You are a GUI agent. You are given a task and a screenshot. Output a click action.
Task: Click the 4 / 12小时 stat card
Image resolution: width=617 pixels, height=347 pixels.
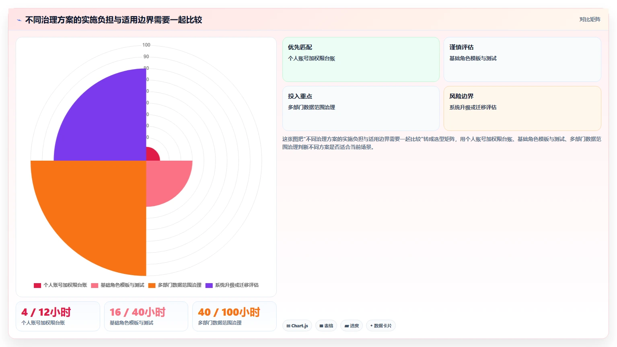click(58, 316)
